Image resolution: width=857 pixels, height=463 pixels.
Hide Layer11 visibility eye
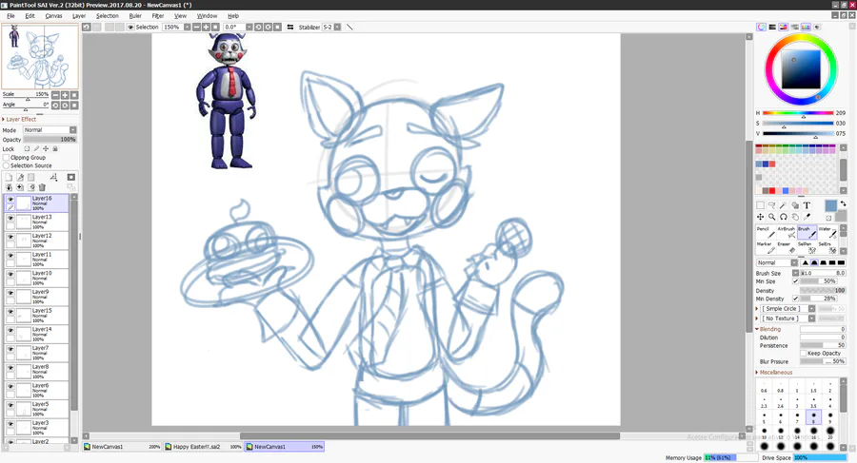tap(10, 256)
